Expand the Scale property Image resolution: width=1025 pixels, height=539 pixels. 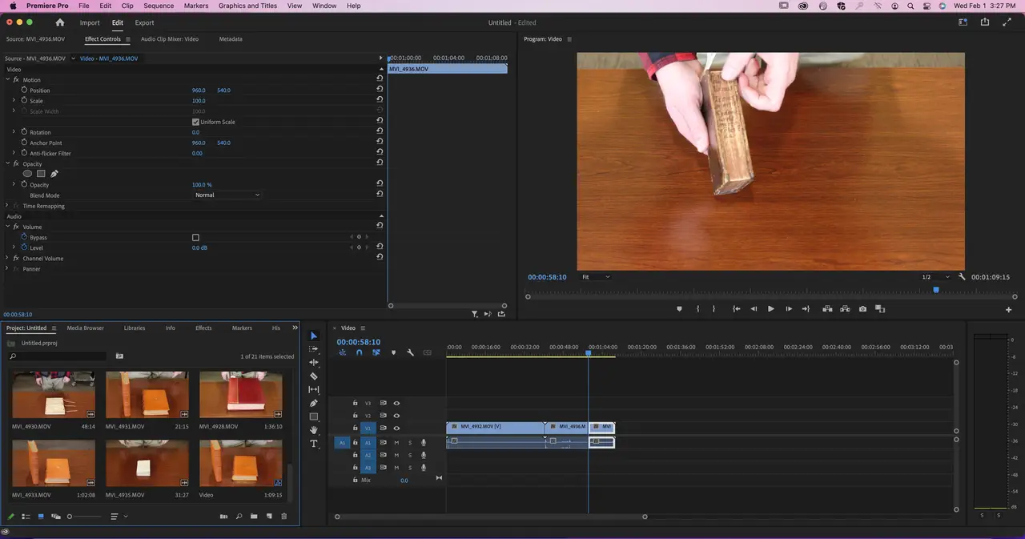(14, 101)
